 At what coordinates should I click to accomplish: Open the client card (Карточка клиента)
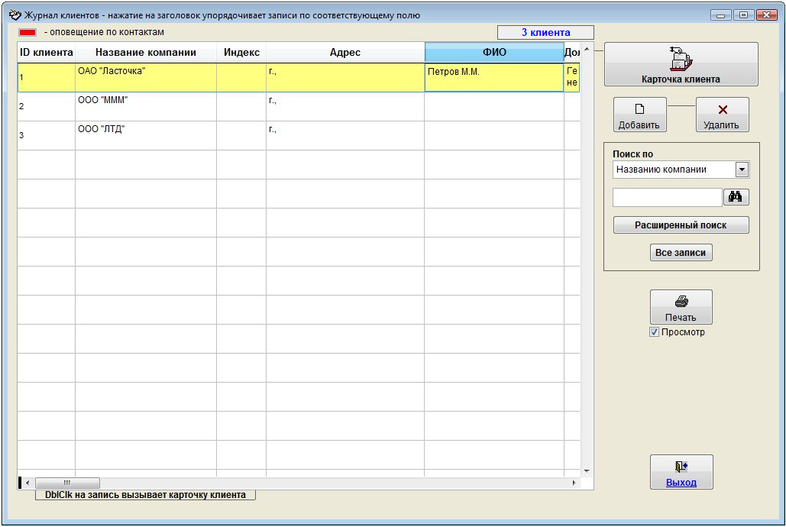pyautogui.click(x=681, y=64)
